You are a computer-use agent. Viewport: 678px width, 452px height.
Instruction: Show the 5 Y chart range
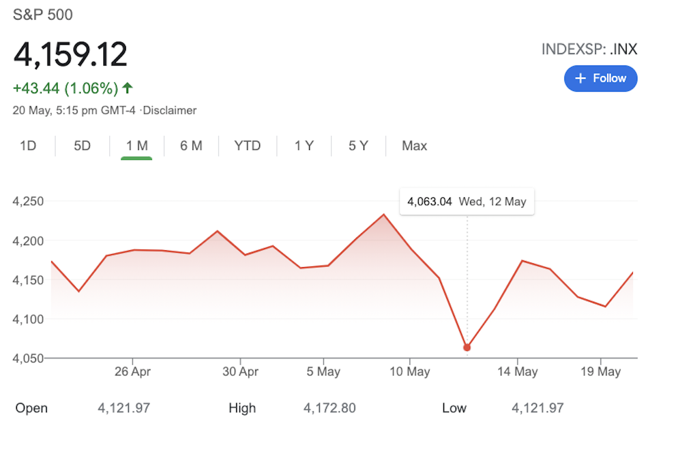pos(358,146)
